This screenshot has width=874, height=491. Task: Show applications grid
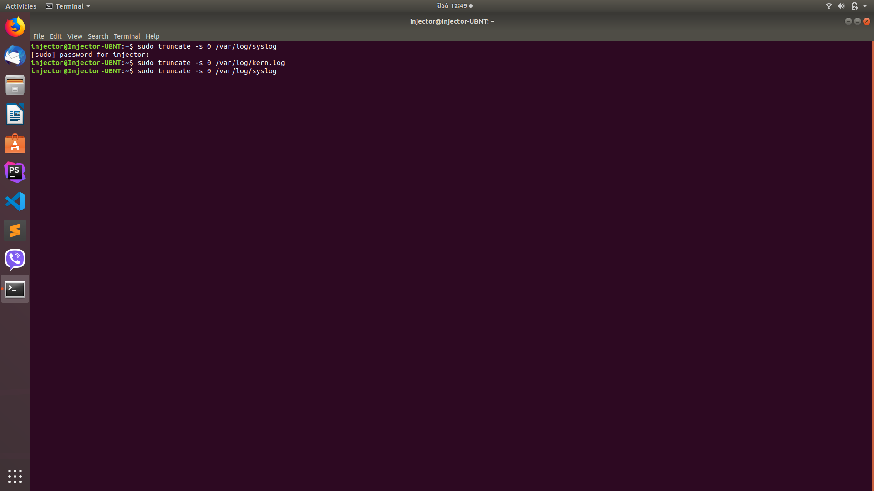coord(15,476)
